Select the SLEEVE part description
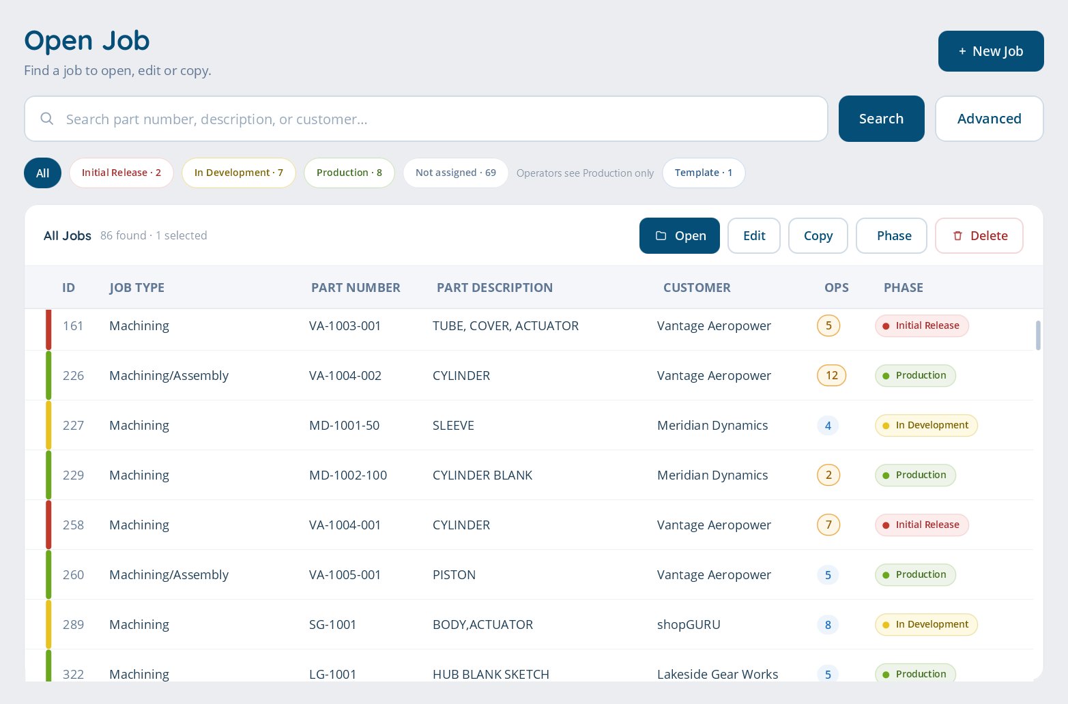Image resolution: width=1068 pixels, height=704 pixels. tap(453, 426)
